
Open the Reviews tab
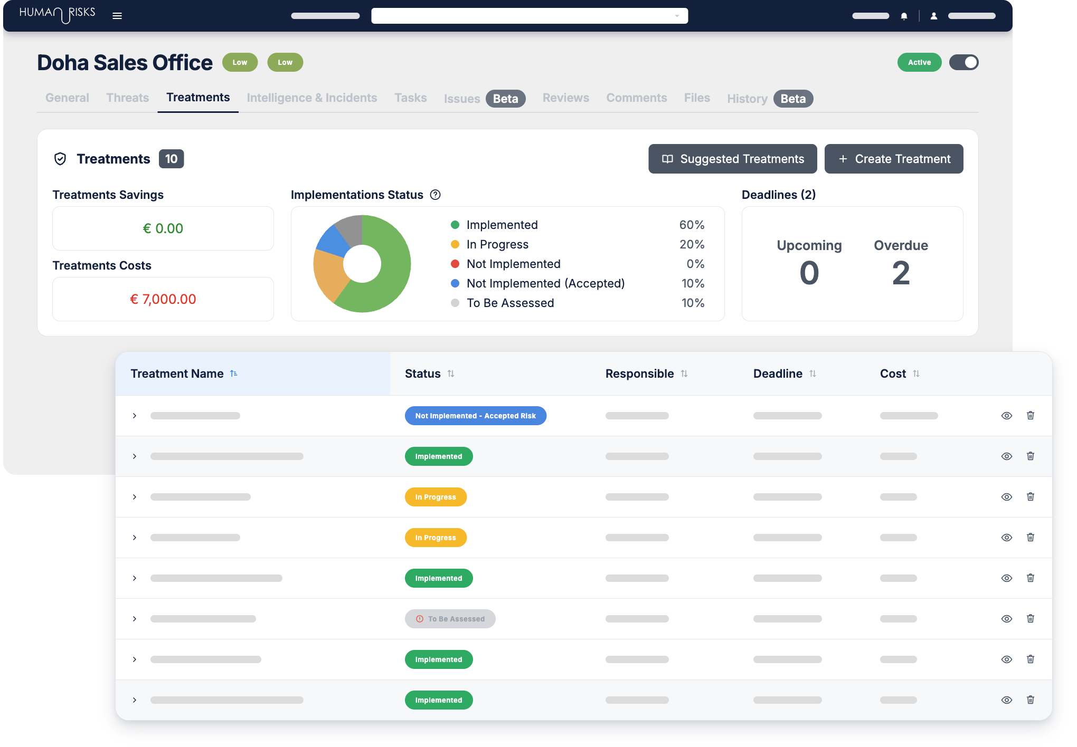566,98
